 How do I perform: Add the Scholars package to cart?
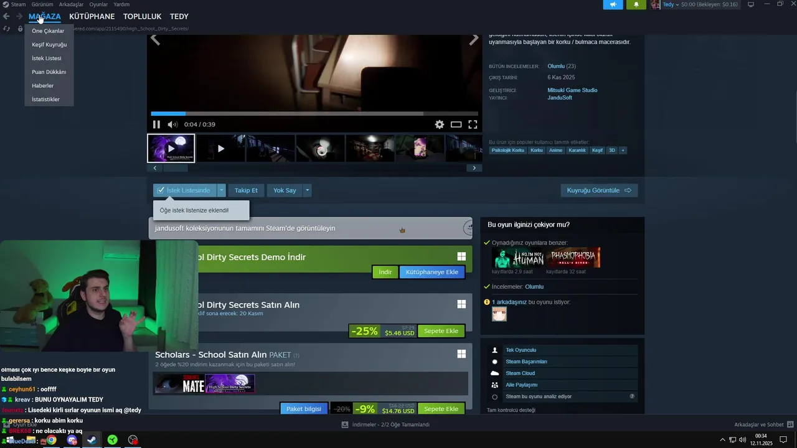point(441,409)
